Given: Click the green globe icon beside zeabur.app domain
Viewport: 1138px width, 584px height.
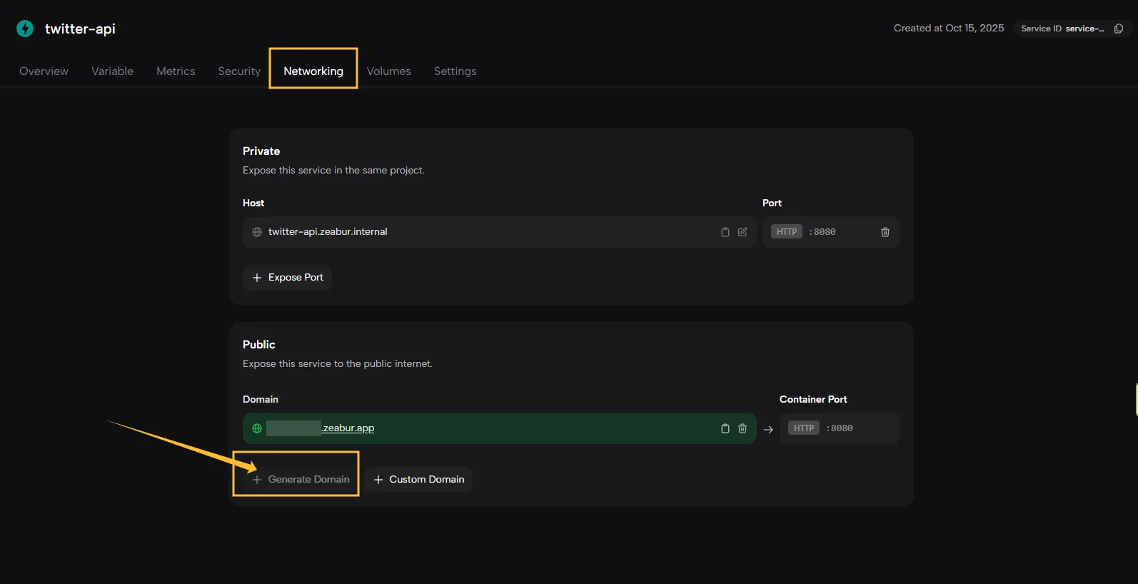Looking at the screenshot, I should (257, 428).
